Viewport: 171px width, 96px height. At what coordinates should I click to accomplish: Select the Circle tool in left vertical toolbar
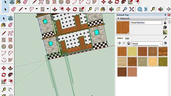click(4, 47)
